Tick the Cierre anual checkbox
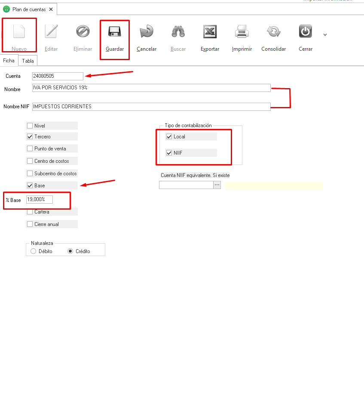The width and height of the screenshot is (364, 403). 30,224
